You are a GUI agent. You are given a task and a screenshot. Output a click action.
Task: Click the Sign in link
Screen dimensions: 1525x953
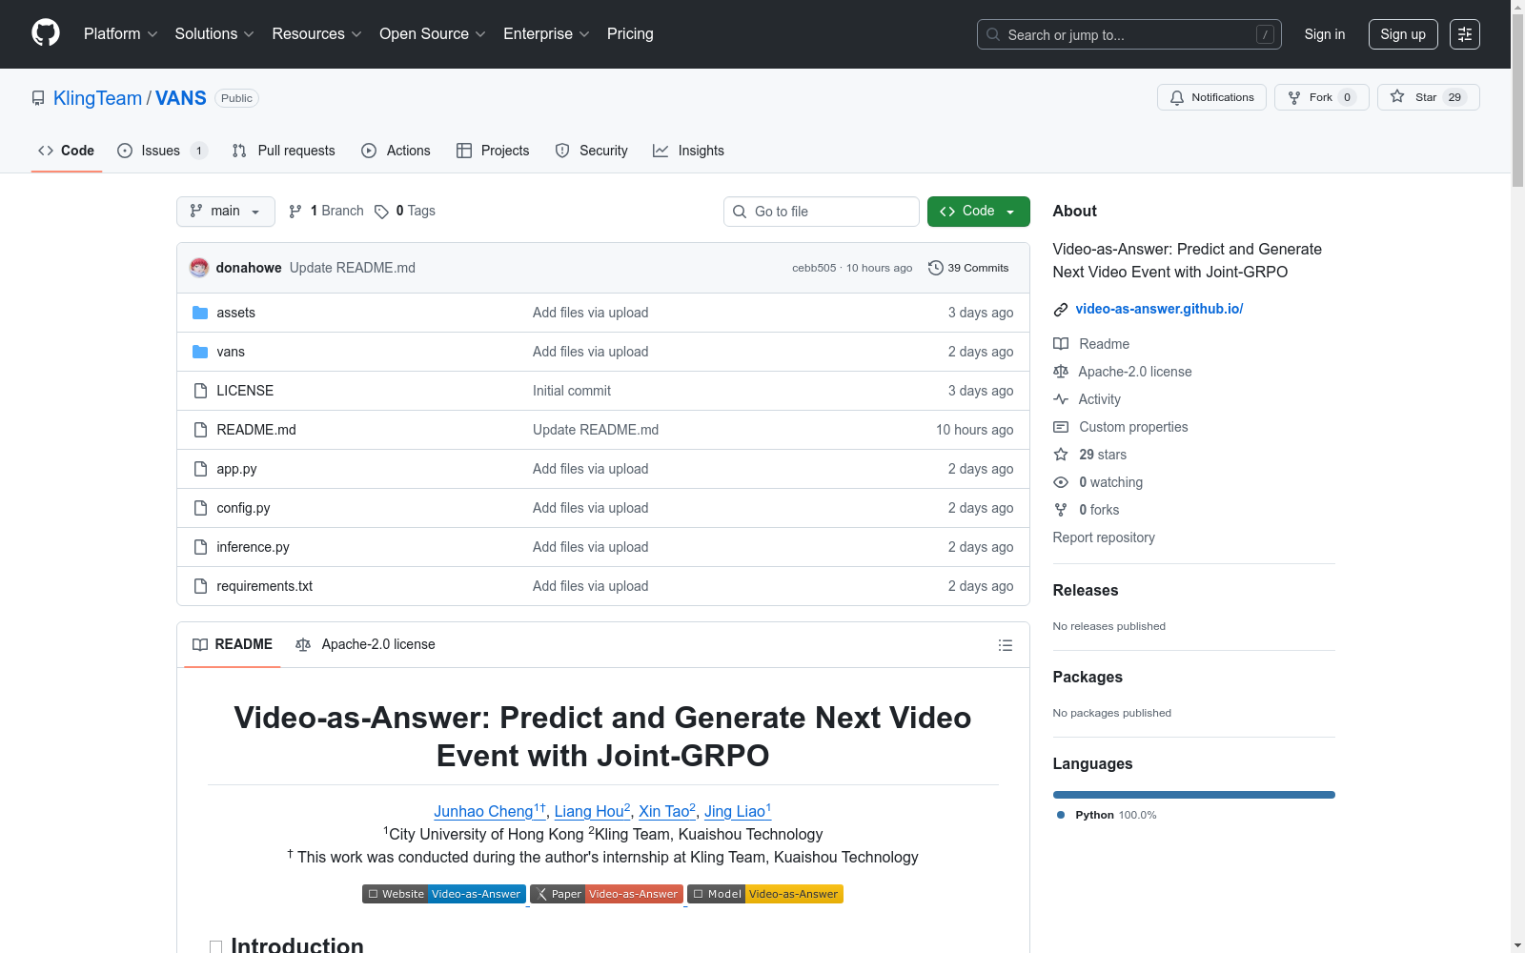point(1325,34)
